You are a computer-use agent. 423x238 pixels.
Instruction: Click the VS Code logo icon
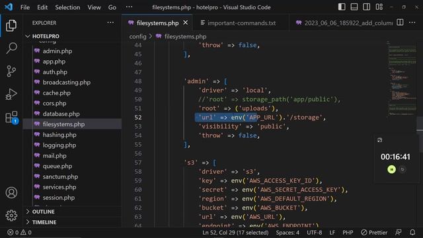9,7
